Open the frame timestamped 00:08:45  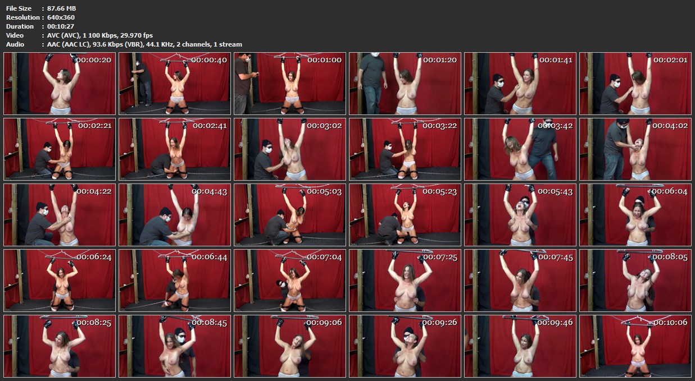[175, 346]
